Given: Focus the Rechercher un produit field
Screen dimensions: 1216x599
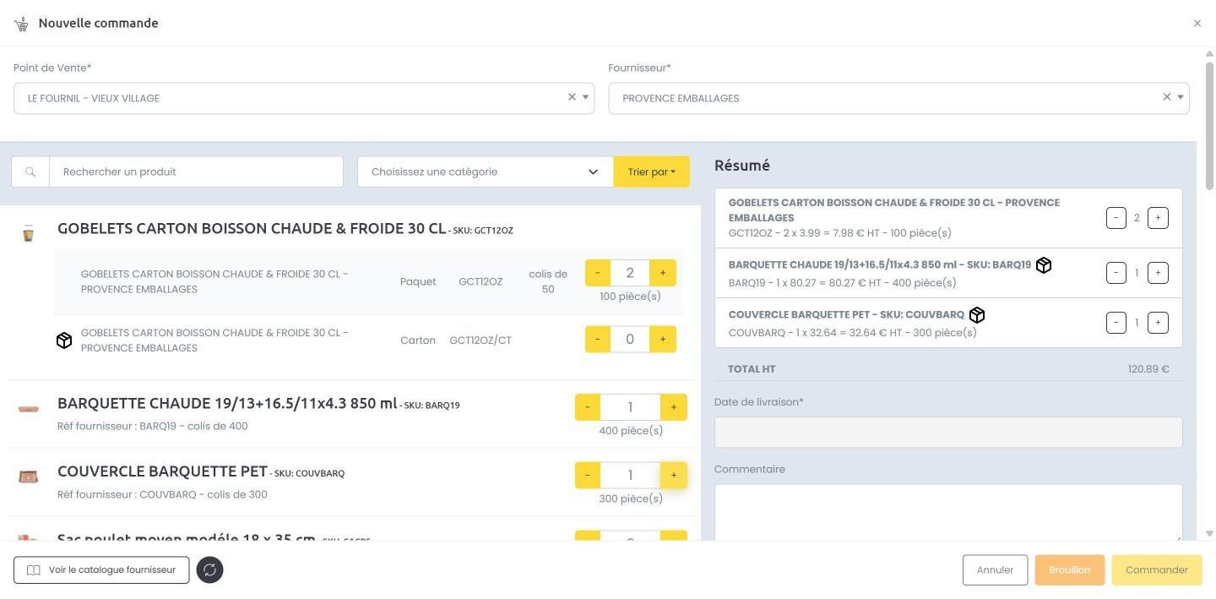Looking at the screenshot, I should 196,172.
